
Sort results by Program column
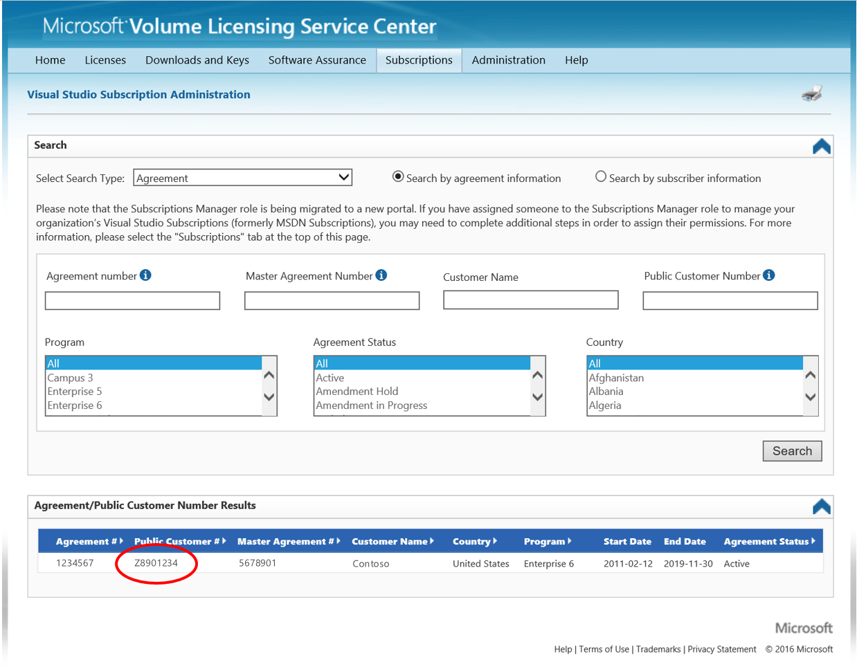click(548, 542)
